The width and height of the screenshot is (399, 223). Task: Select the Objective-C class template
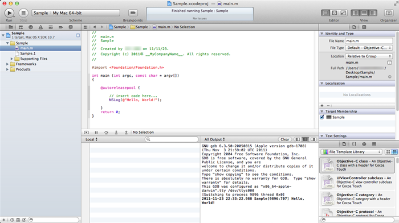(x=357, y=165)
